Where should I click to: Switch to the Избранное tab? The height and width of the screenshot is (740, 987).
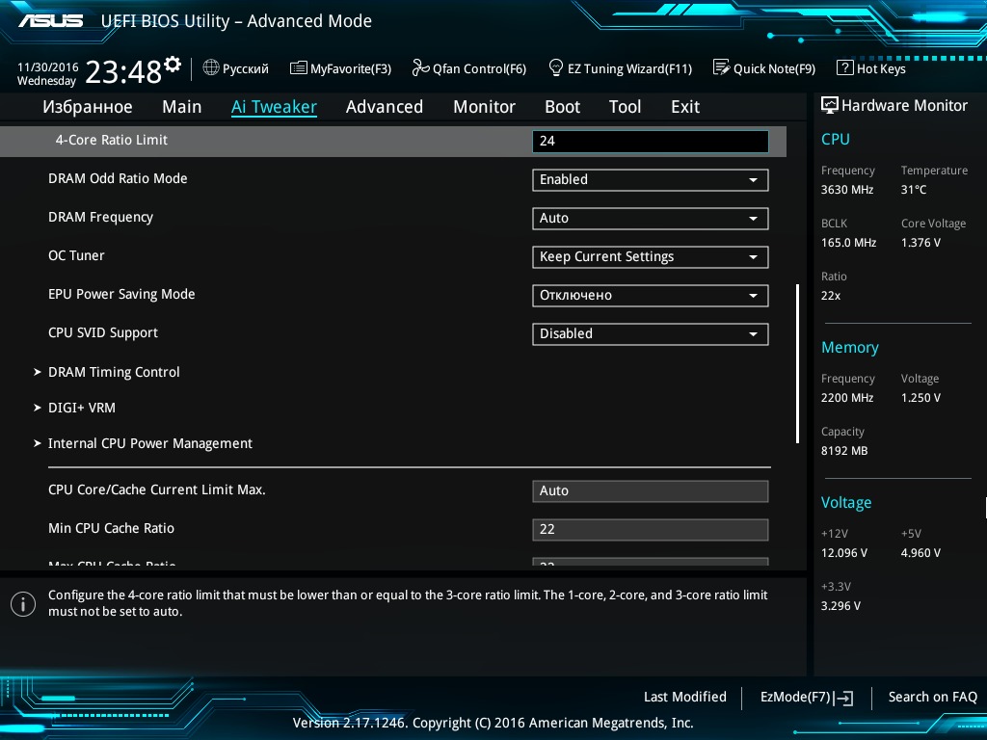coord(88,107)
